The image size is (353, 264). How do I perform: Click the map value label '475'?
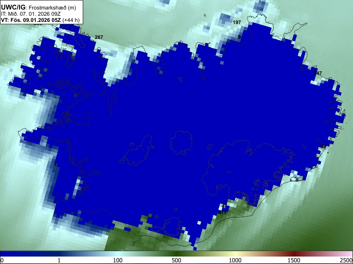point(222,213)
